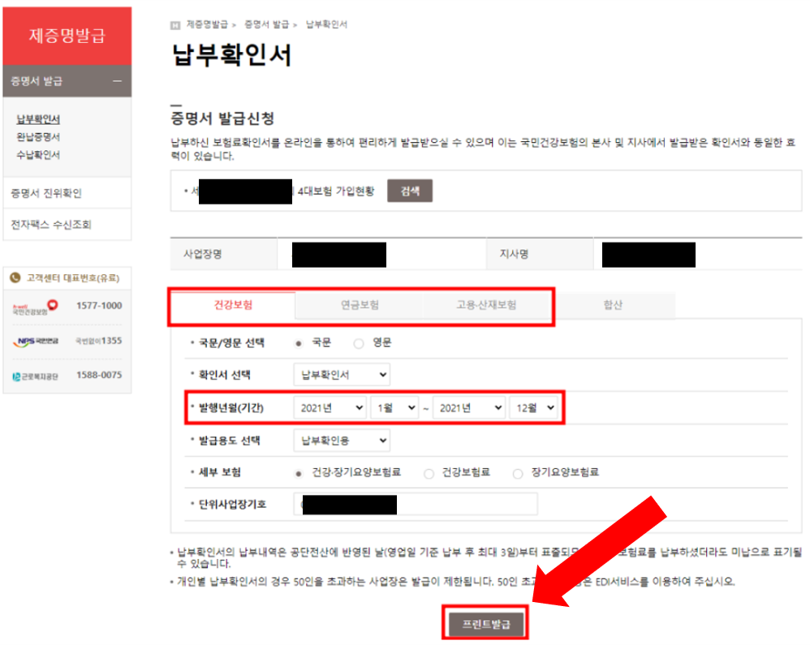Open the starting year 2021년 dropdown

(x=330, y=407)
